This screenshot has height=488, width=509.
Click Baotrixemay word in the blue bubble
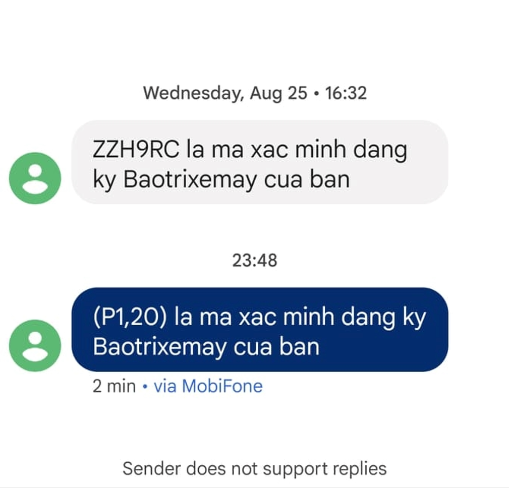160,348
